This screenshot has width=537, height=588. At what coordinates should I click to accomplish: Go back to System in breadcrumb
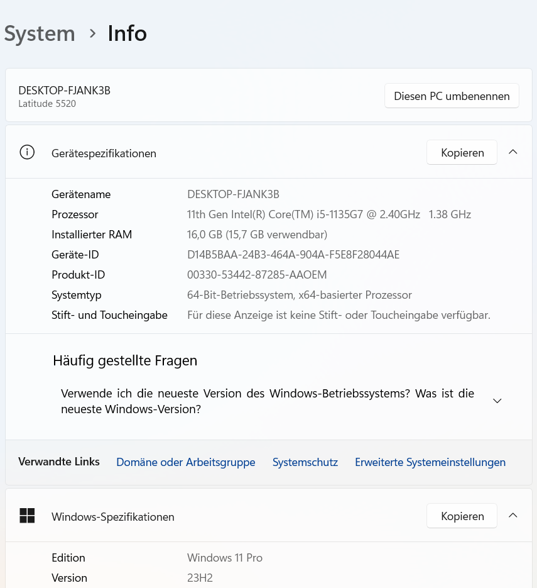click(40, 33)
